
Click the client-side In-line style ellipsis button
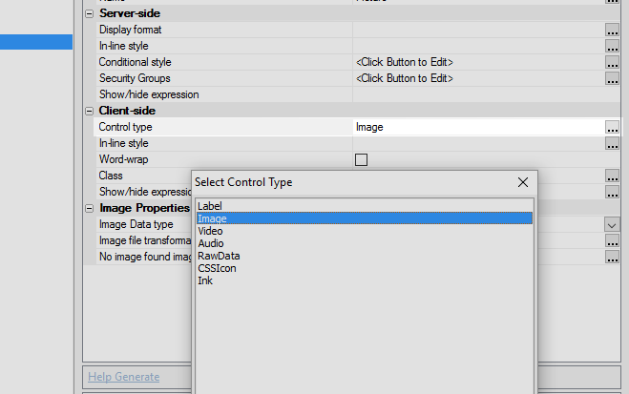click(612, 143)
